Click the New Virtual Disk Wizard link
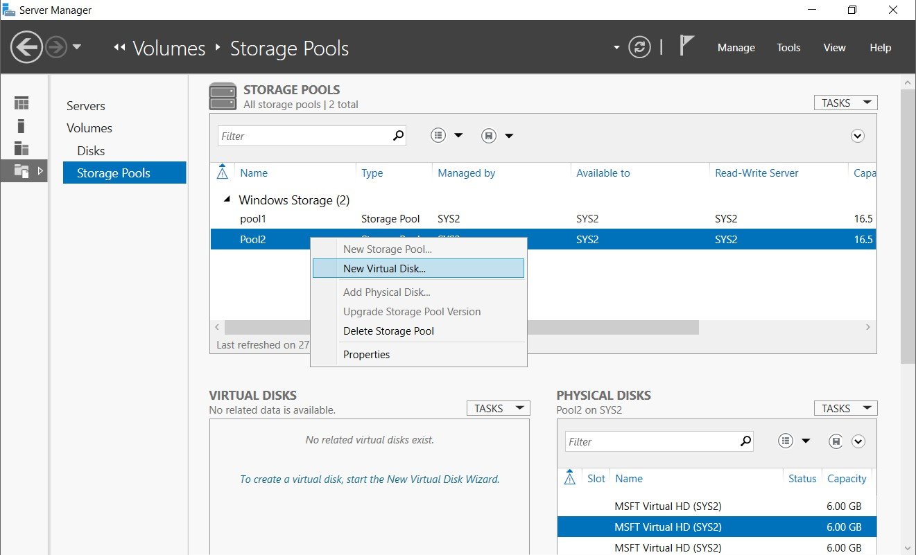The image size is (916, 555). tap(370, 479)
